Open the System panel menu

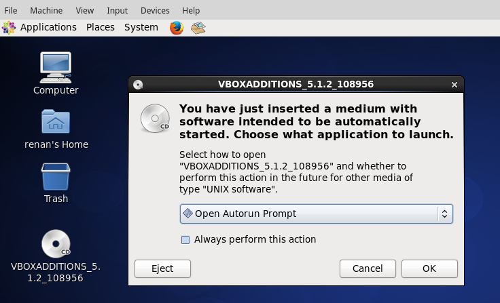pos(141,27)
